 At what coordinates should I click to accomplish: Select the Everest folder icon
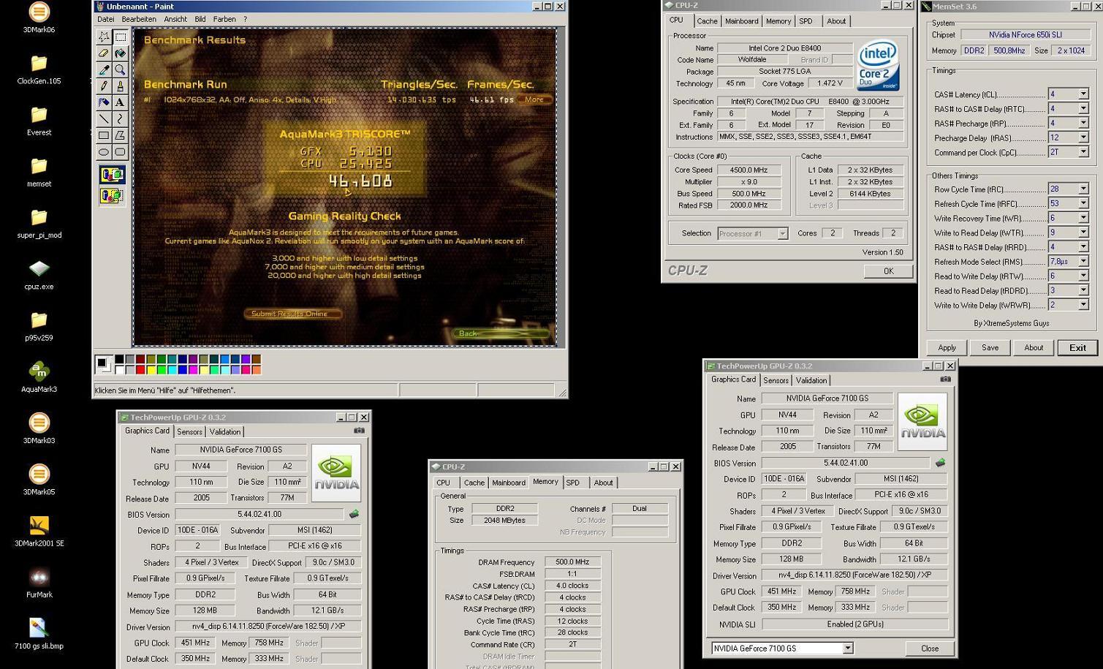pos(39,121)
